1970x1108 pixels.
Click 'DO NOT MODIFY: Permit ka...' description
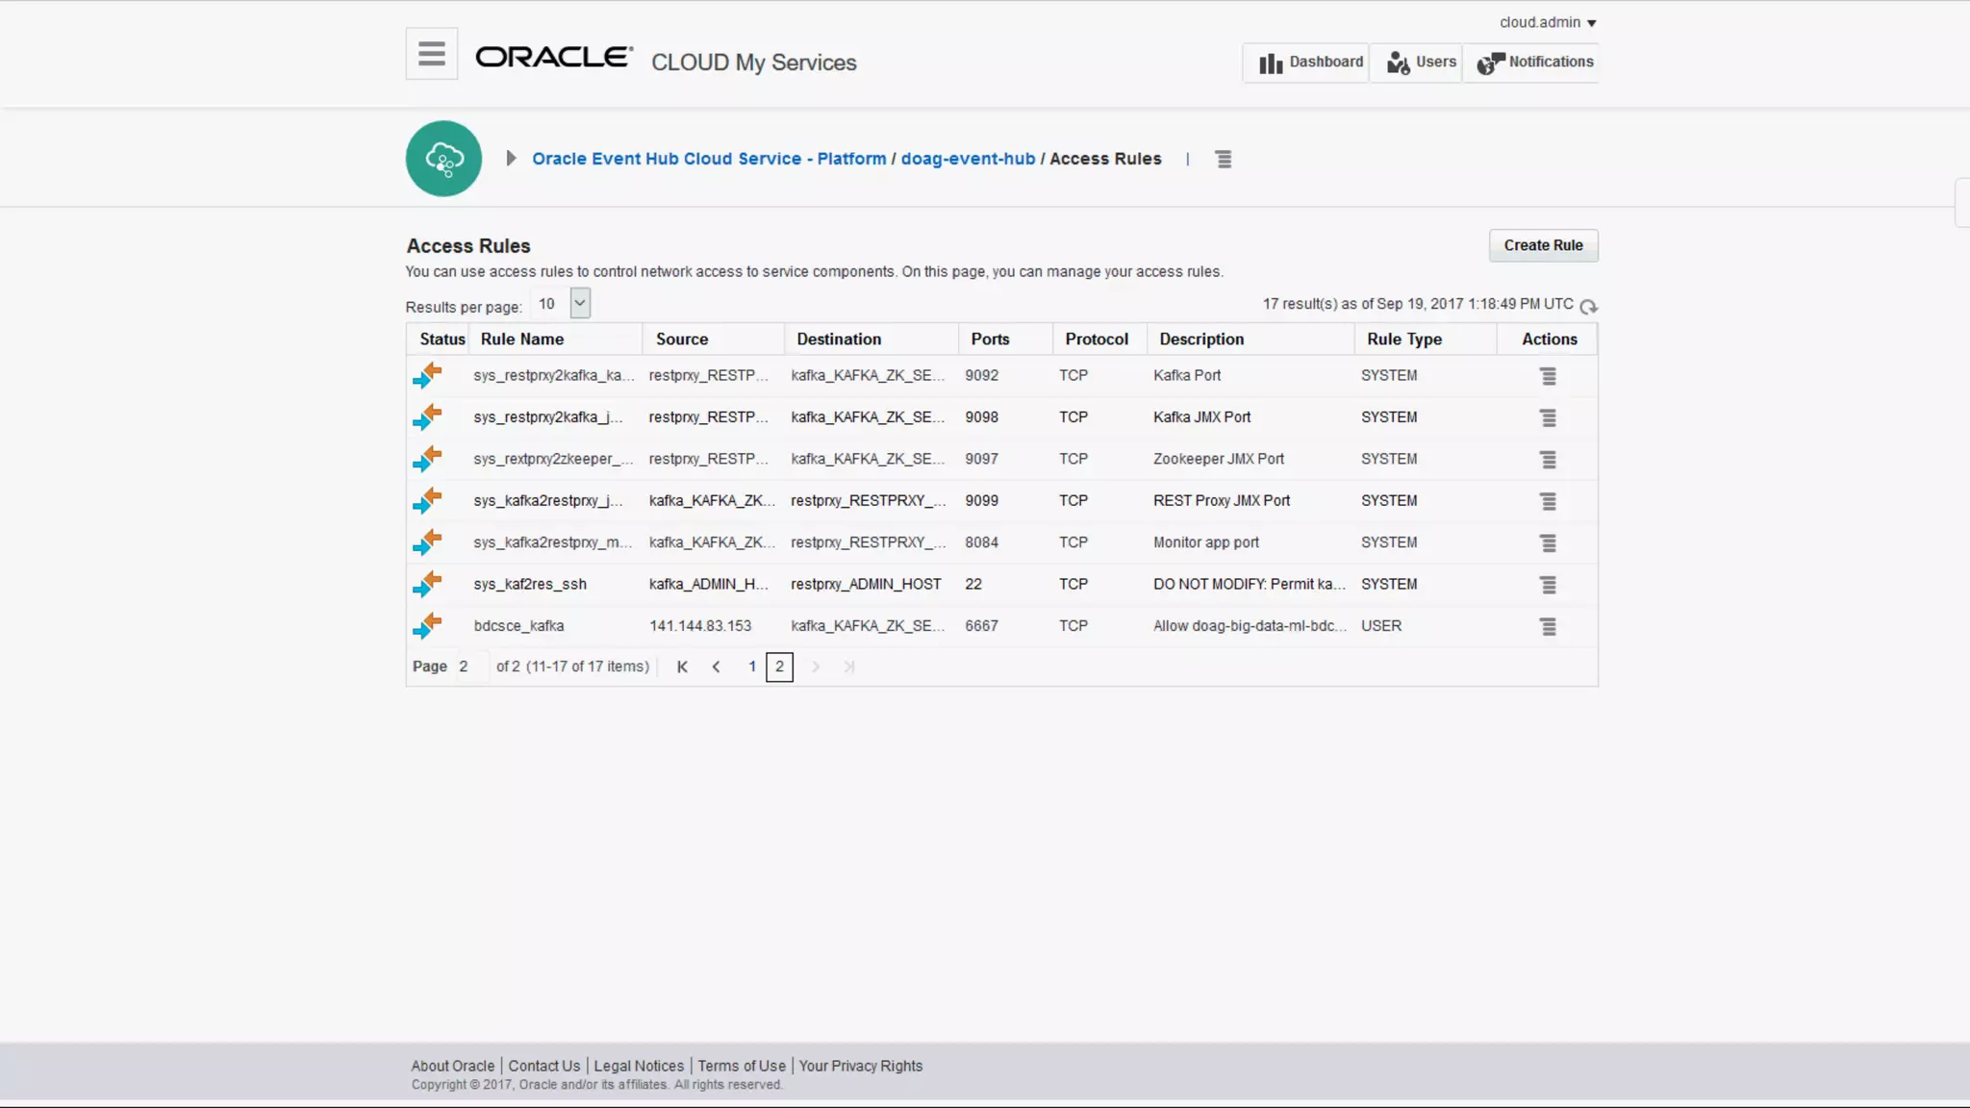point(1250,585)
